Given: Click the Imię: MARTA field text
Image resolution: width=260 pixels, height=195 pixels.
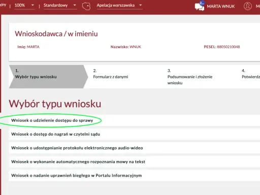Looking at the screenshot, I should (28, 47).
